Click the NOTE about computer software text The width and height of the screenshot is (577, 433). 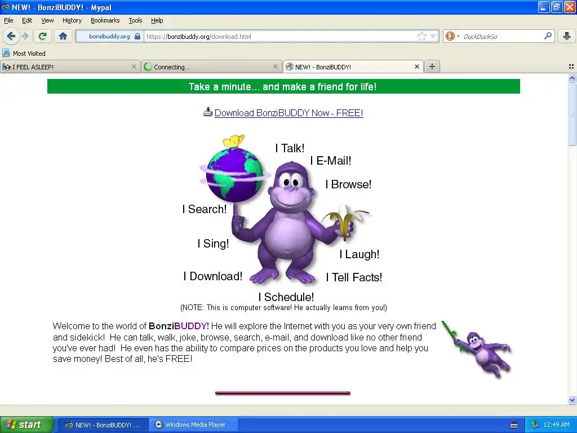[283, 307]
